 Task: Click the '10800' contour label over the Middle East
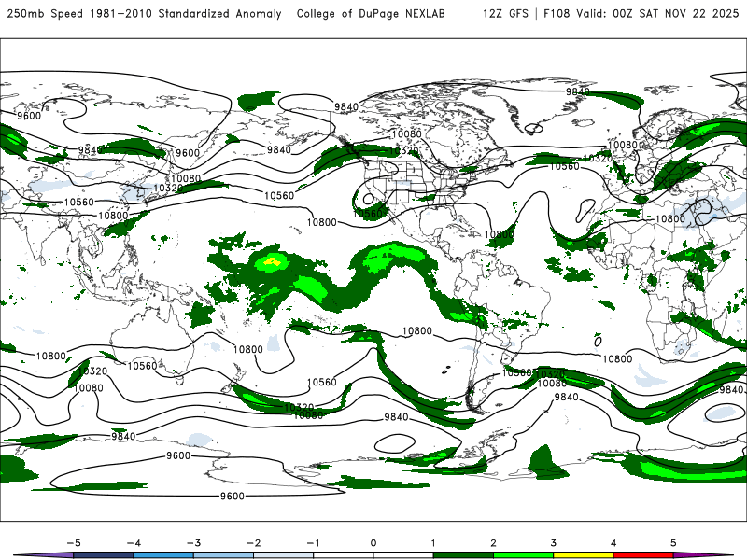(670, 218)
